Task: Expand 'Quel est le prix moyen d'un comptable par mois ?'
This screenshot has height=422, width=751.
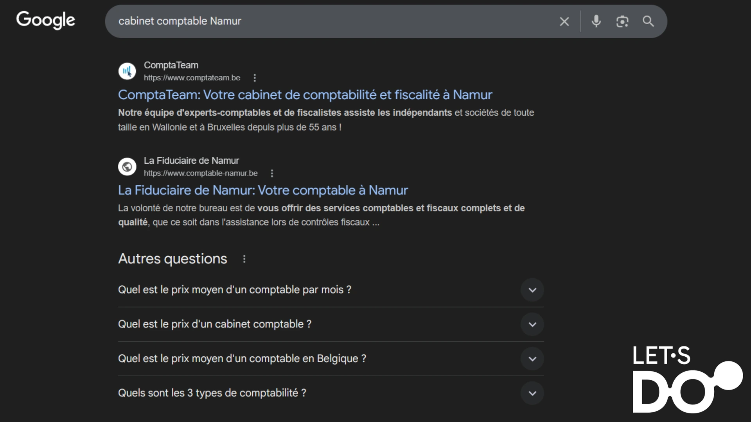Action: tap(532, 290)
